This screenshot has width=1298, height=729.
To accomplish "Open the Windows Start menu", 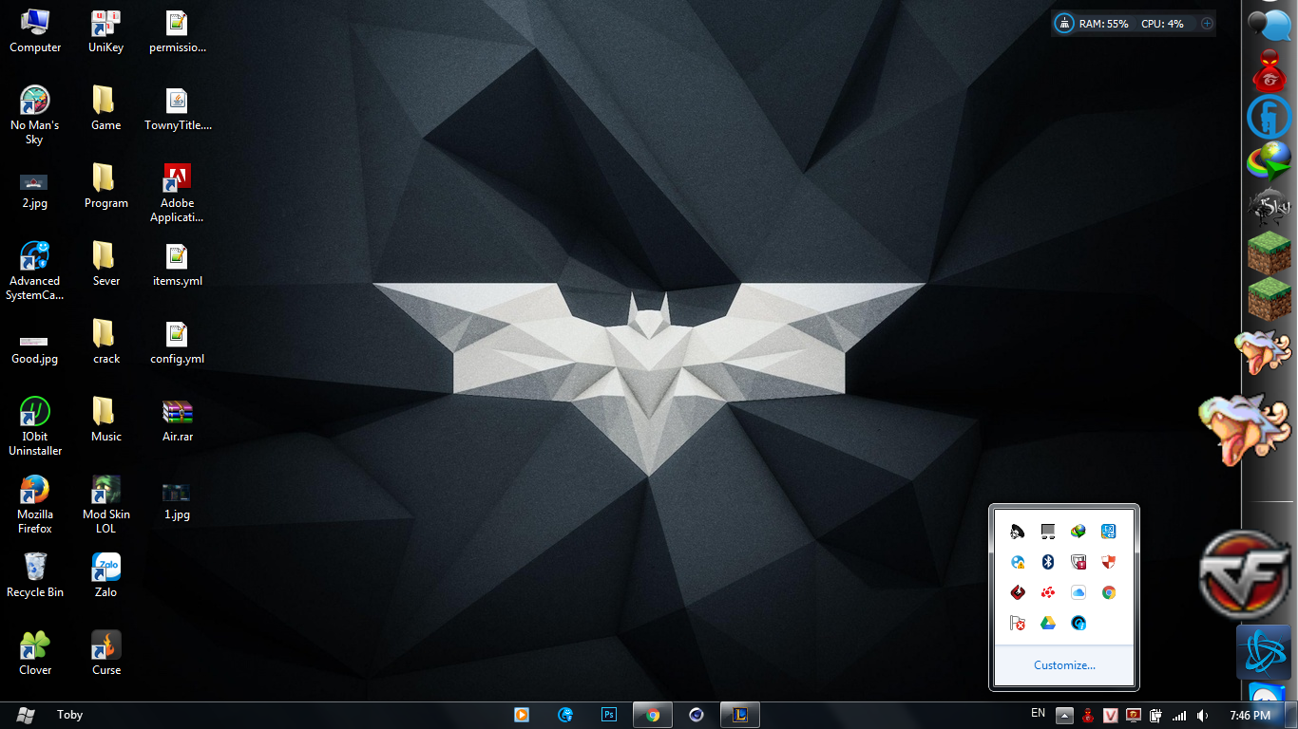I will pos(26,715).
